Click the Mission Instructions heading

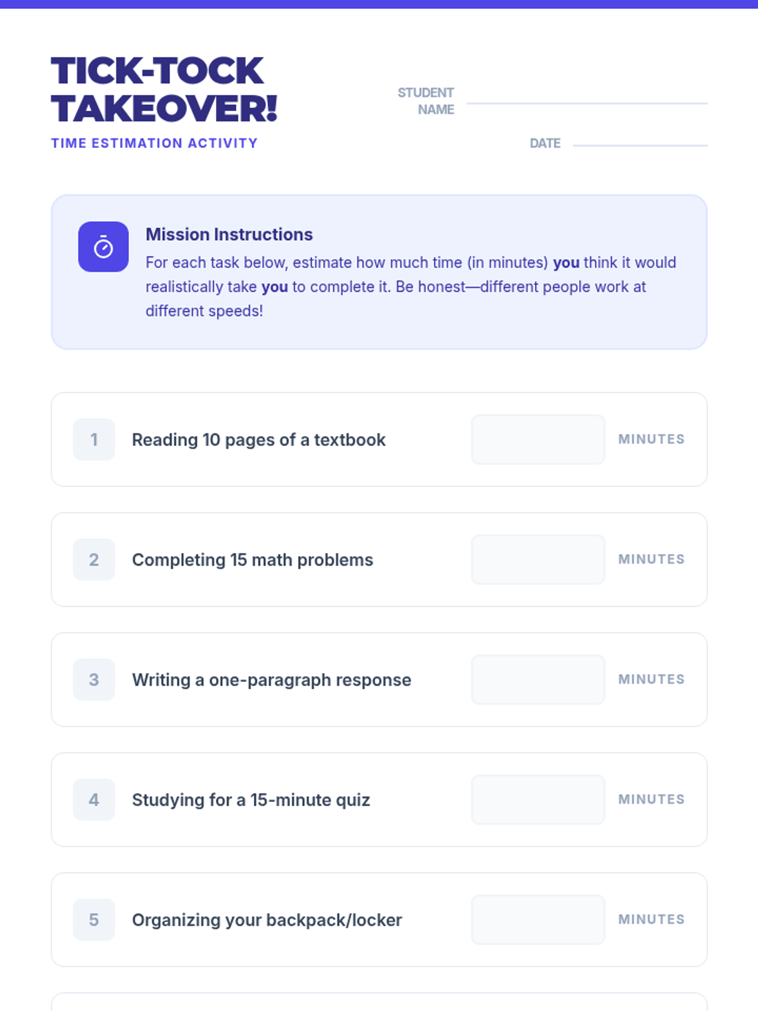tap(229, 234)
